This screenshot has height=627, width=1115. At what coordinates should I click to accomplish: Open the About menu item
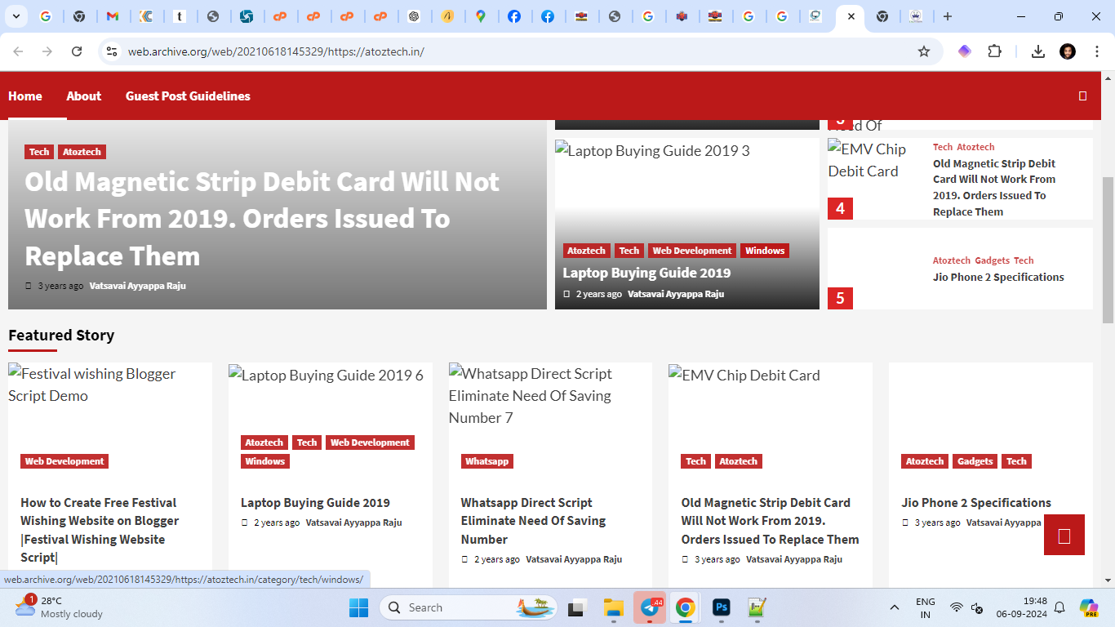pos(84,96)
